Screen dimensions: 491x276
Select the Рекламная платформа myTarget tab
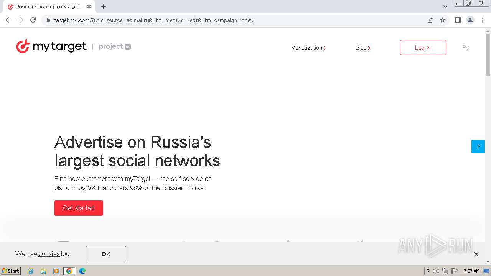[x=49, y=7]
